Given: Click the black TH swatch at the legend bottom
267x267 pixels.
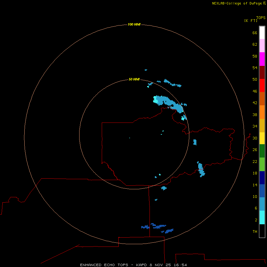Looking at the screenshot, I should (262, 231).
